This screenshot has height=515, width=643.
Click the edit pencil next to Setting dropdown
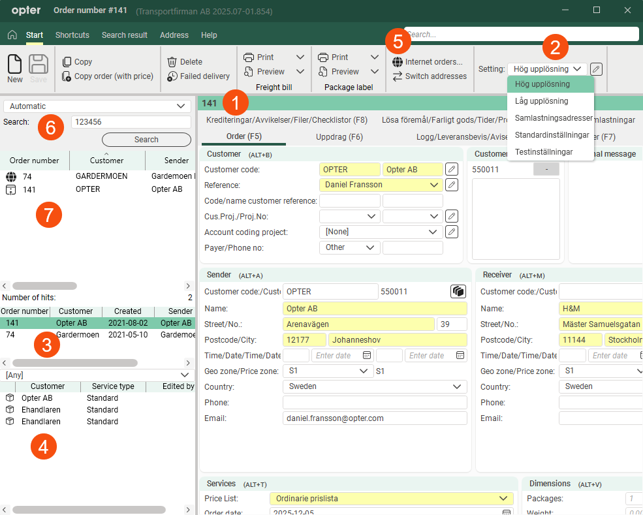point(597,69)
